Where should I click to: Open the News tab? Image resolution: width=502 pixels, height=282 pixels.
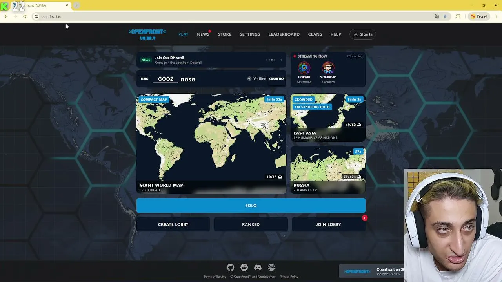pyautogui.click(x=203, y=34)
